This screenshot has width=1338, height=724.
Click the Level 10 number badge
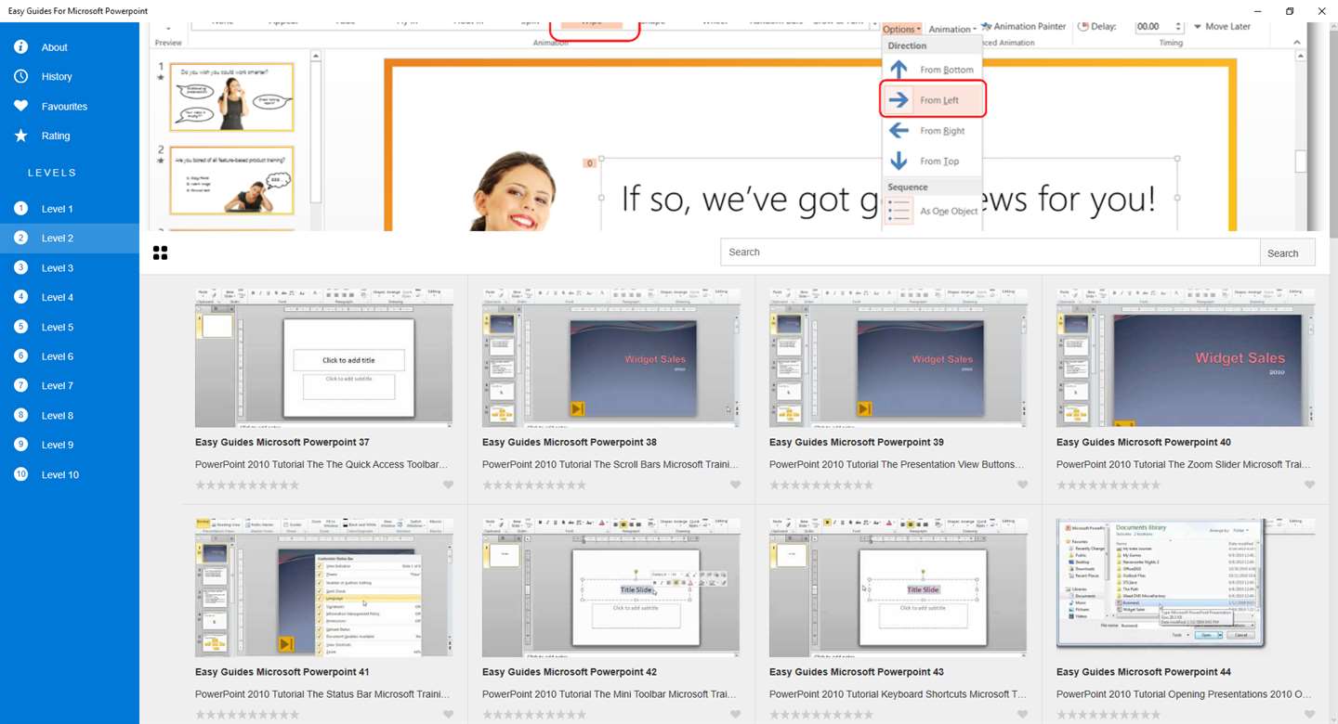(20, 474)
